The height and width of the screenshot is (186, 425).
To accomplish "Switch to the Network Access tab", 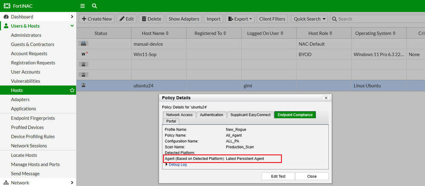I will click(179, 115).
